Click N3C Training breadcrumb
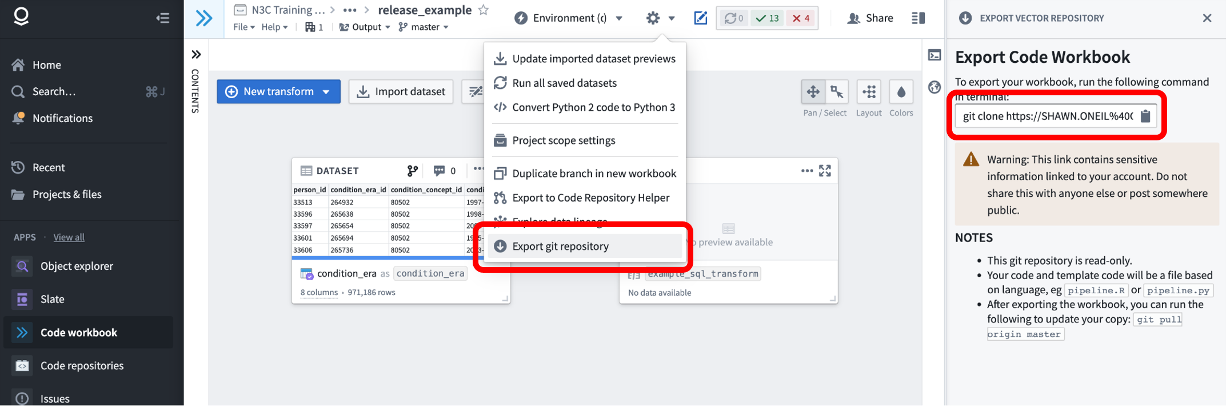The height and width of the screenshot is (408, 1226). (x=289, y=10)
